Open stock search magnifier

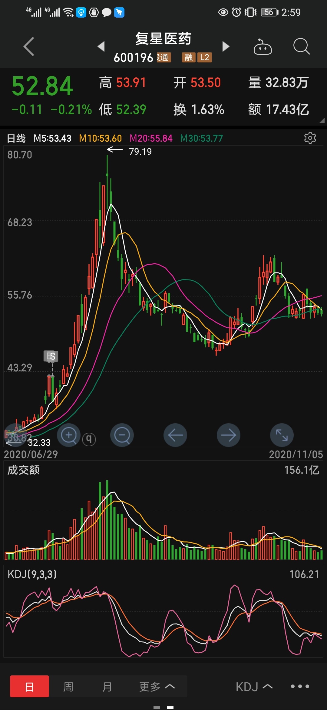(302, 46)
